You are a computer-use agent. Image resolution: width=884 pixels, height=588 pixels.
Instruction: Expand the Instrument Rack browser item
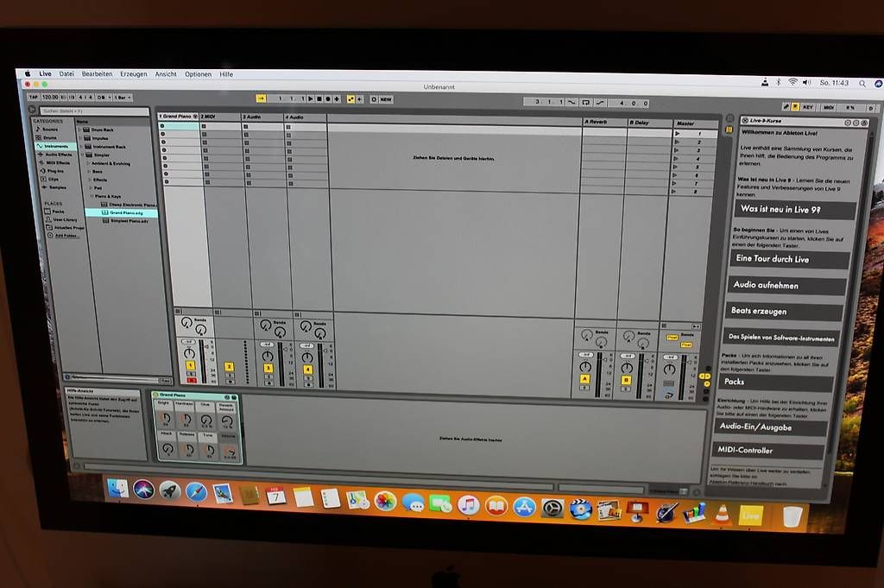(81, 146)
